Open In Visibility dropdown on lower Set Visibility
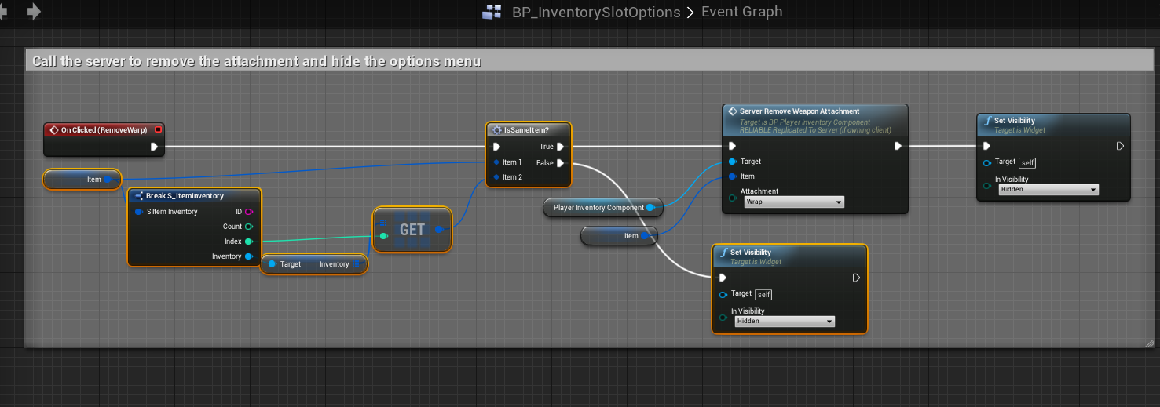 click(783, 322)
